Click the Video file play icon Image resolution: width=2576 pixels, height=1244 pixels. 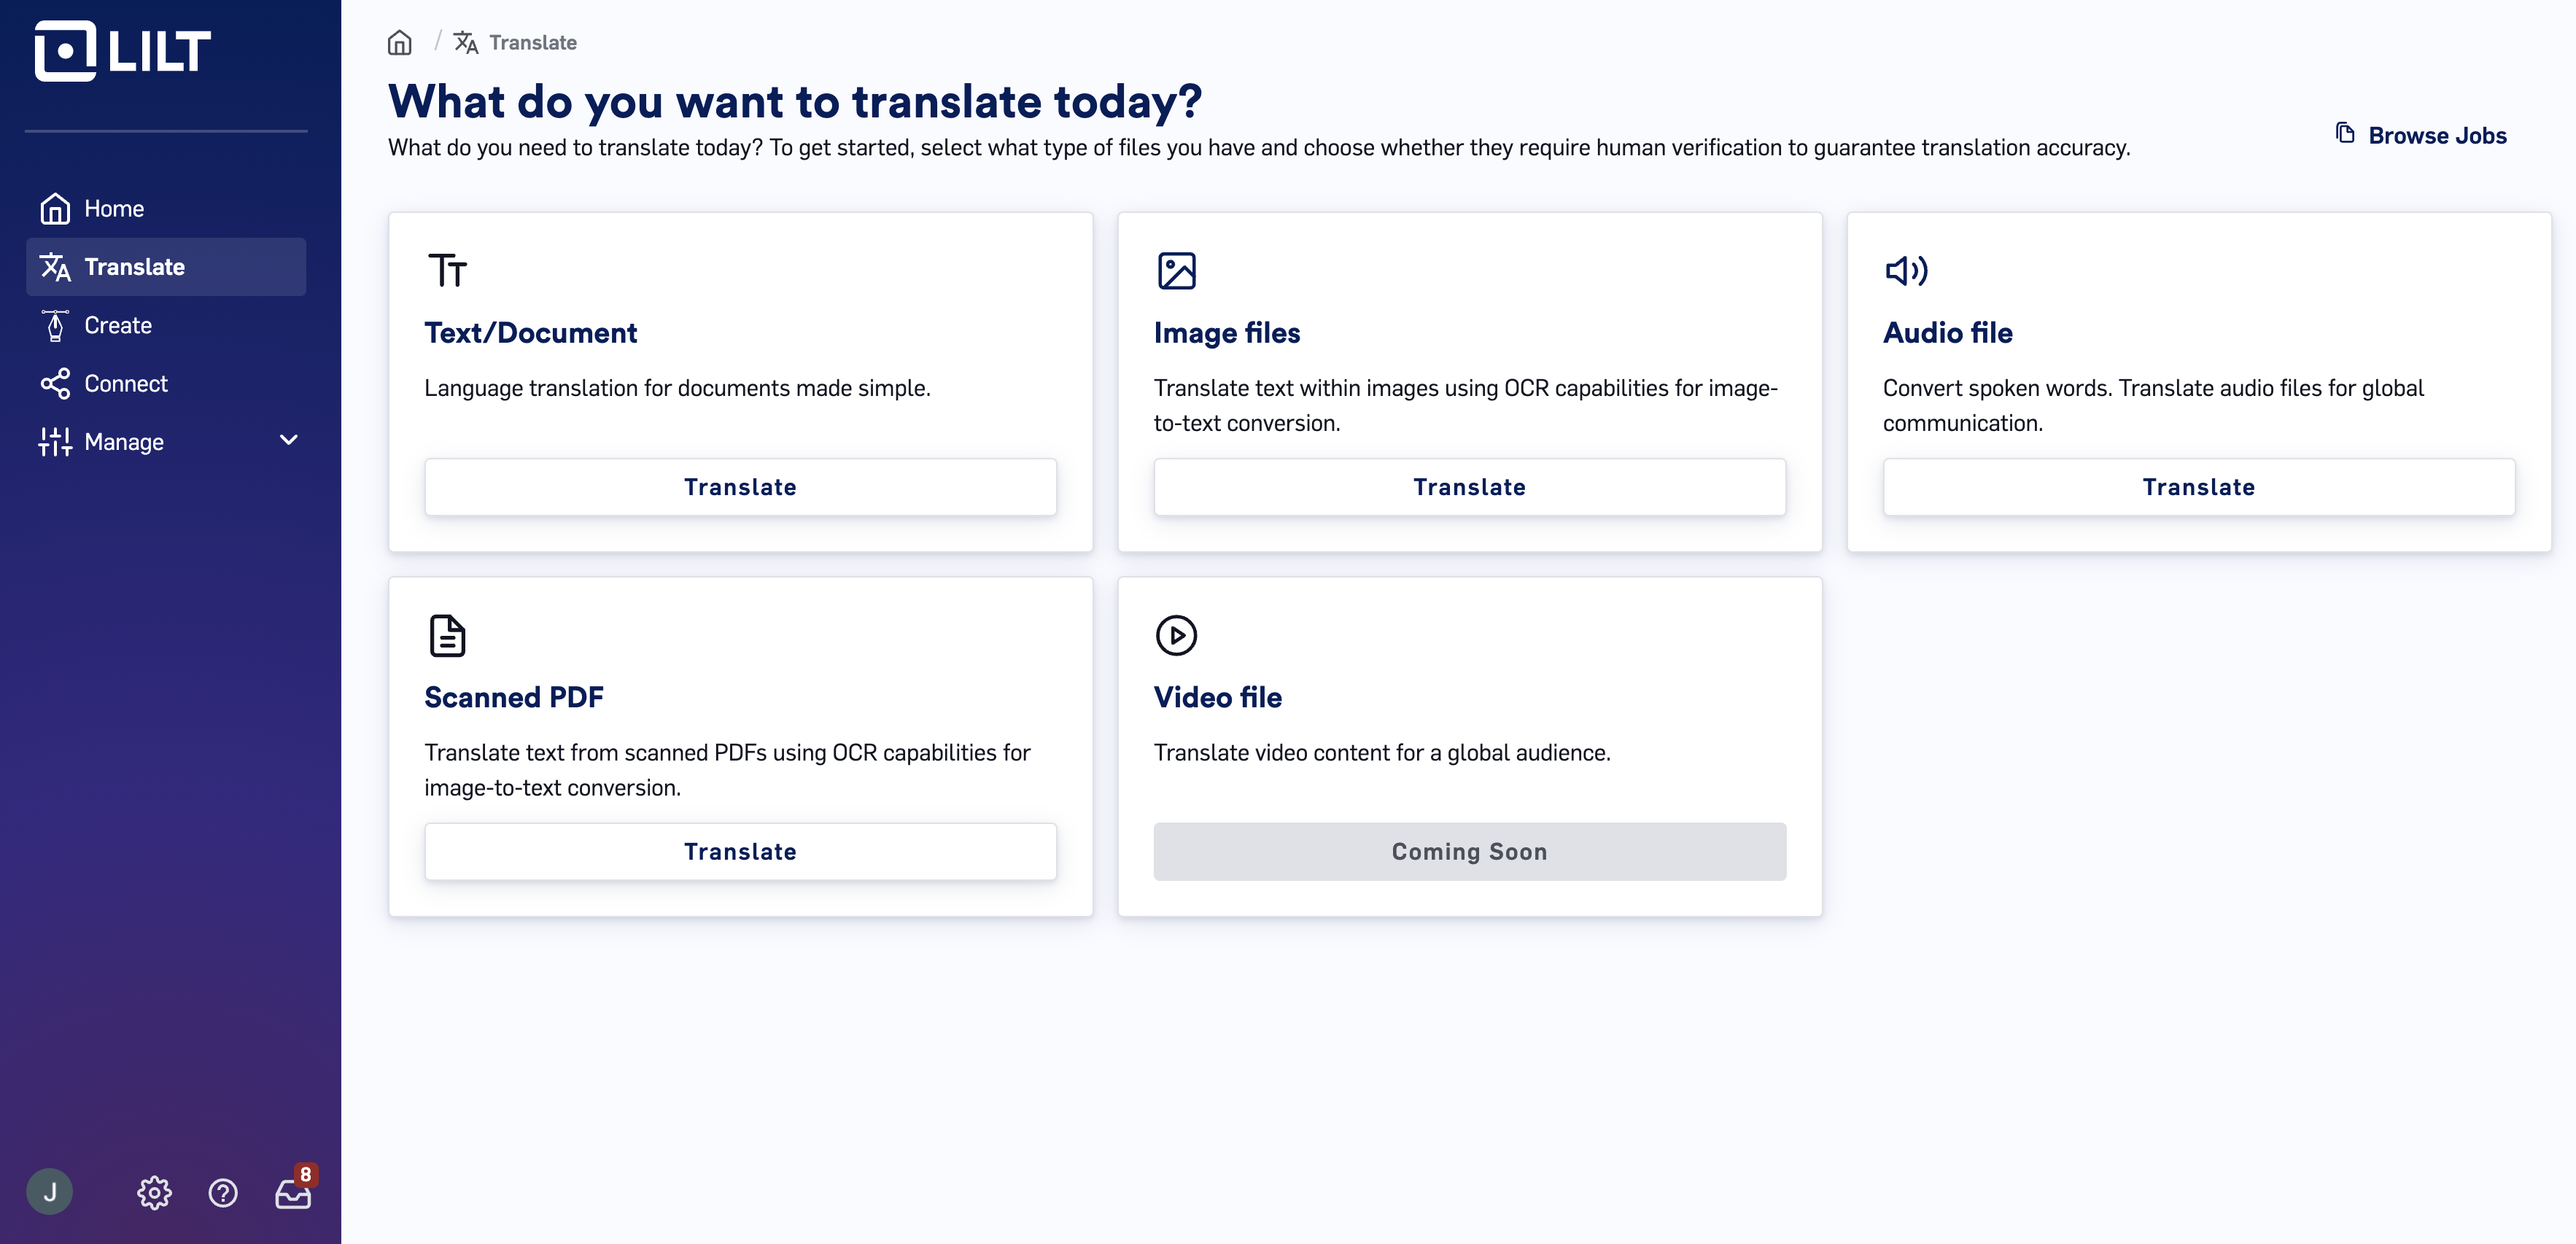1176,635
